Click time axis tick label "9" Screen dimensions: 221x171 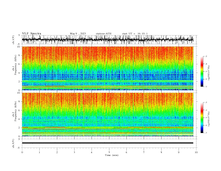179,152
